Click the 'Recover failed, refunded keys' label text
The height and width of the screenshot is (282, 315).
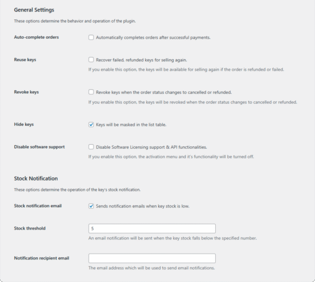[141, 60]
